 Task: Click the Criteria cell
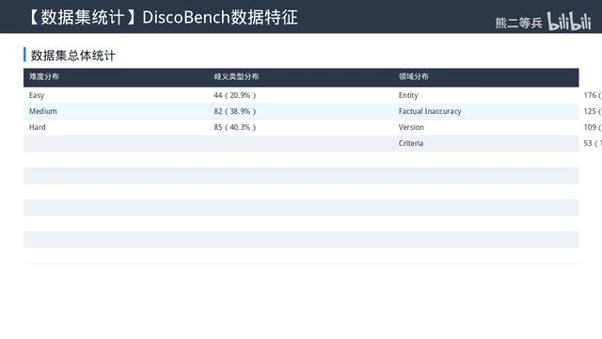coord(411,143)
